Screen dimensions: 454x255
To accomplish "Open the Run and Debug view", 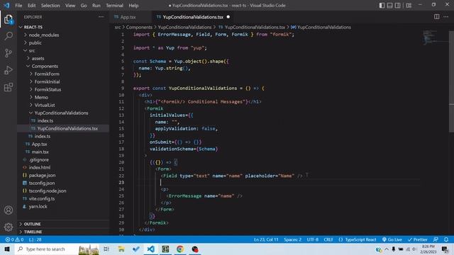I will 9,70.
